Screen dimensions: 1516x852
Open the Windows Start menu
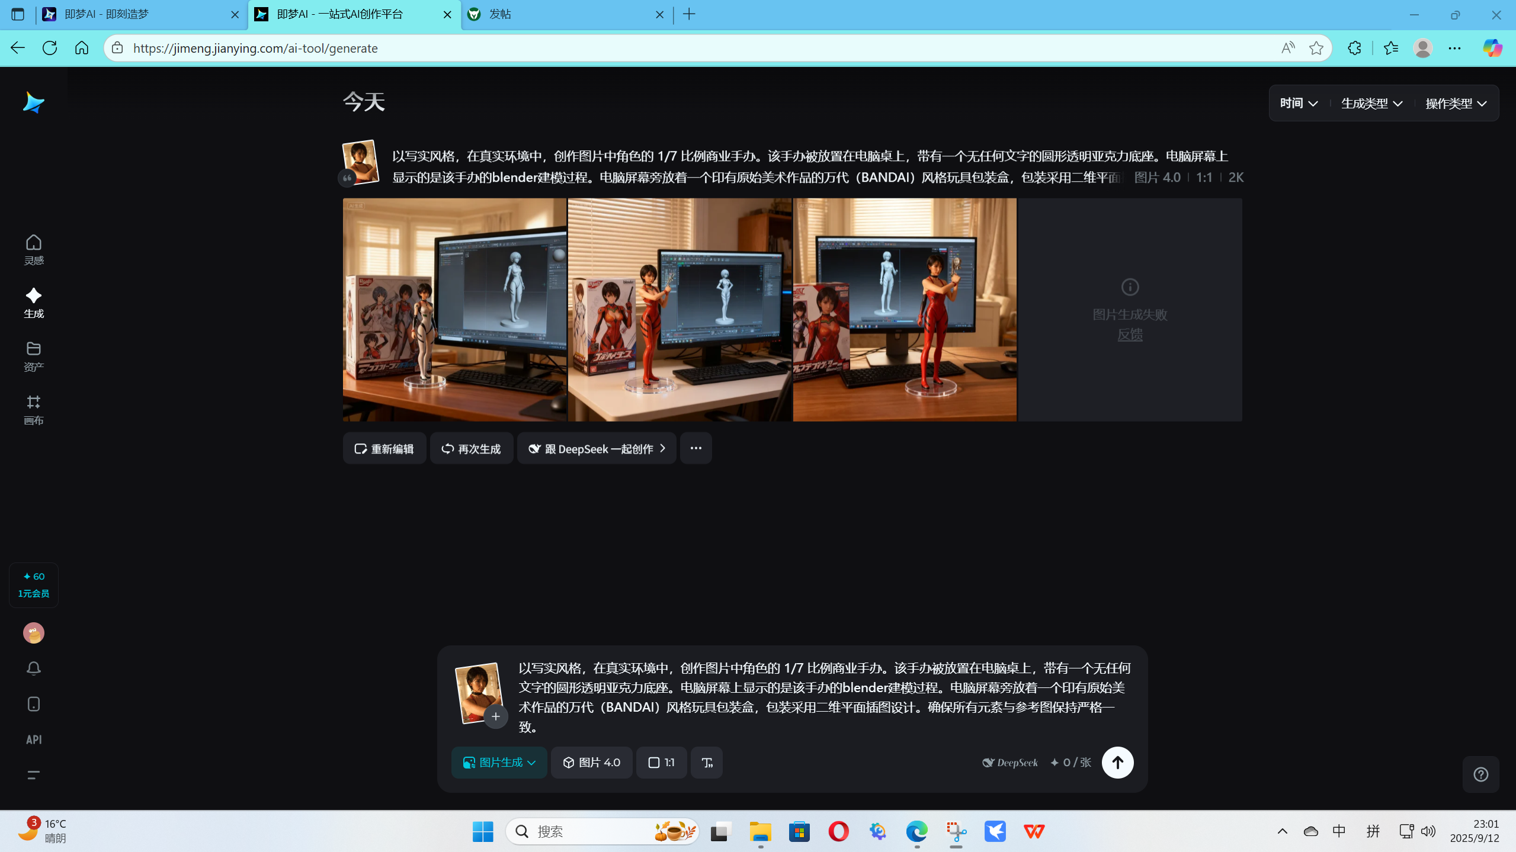coord(483,831)
